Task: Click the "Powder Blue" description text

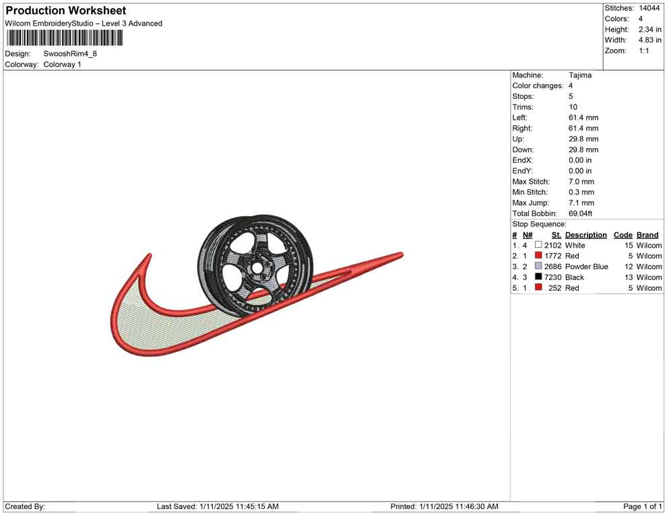Action: (x=586, y=267)
